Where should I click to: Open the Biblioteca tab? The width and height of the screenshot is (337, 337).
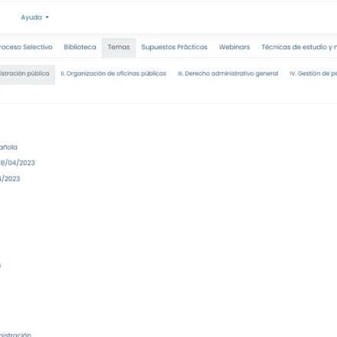coord(80,47)
